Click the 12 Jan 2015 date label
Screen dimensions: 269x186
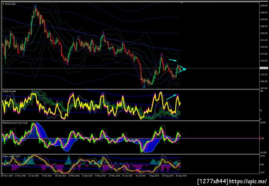(x=35, y=176)
